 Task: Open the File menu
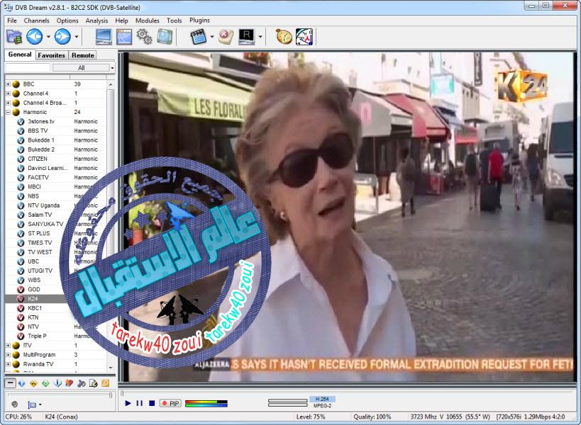click(12, 21)
